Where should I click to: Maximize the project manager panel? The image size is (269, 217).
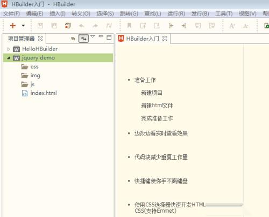[x=109, y=38]
